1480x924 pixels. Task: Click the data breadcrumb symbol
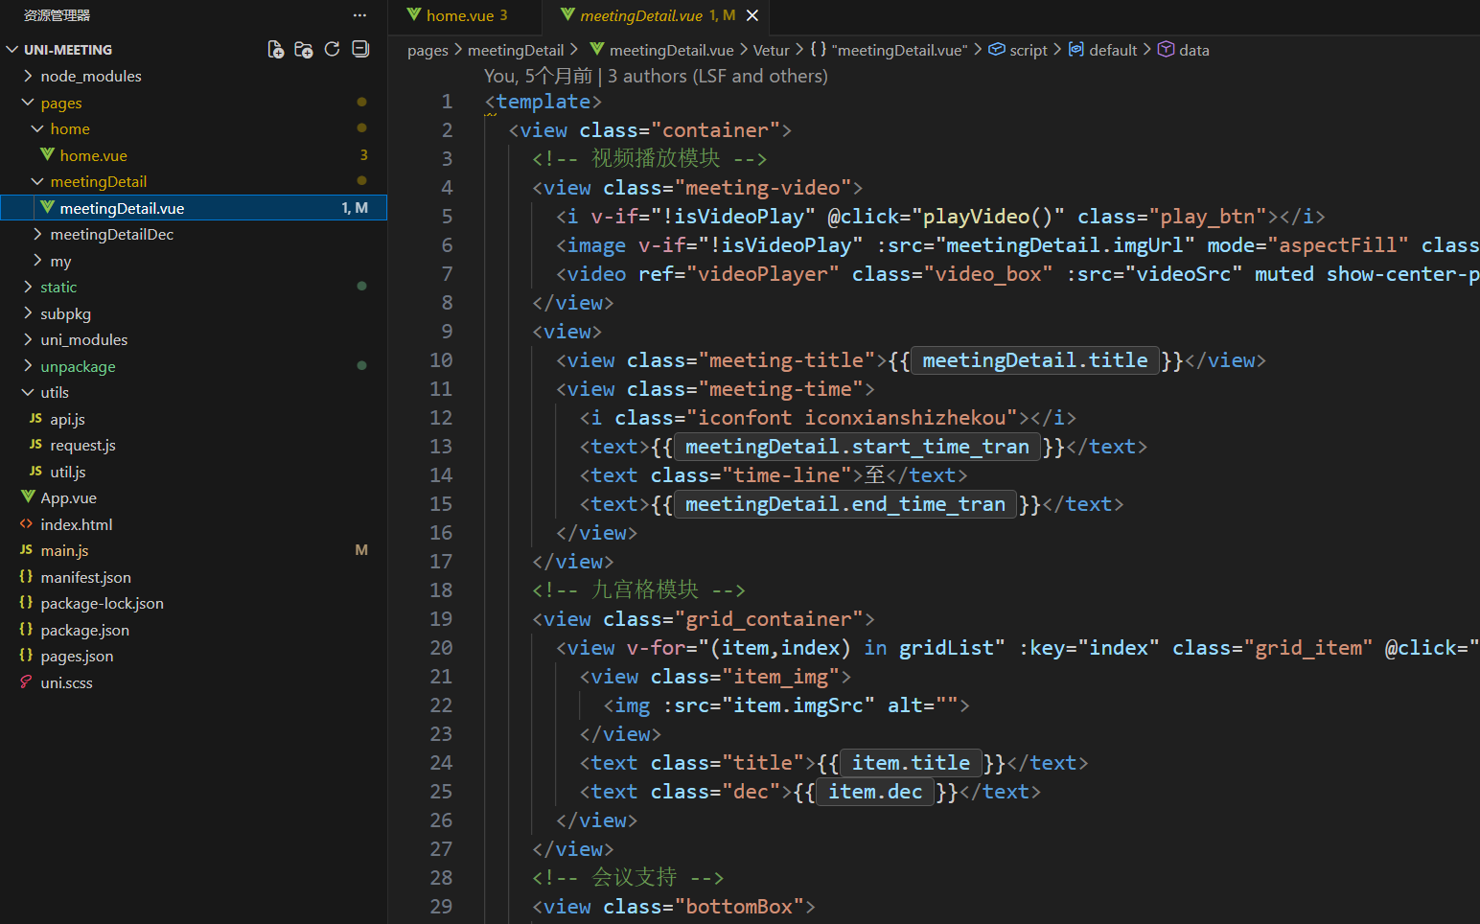(x=1193, y=50)
